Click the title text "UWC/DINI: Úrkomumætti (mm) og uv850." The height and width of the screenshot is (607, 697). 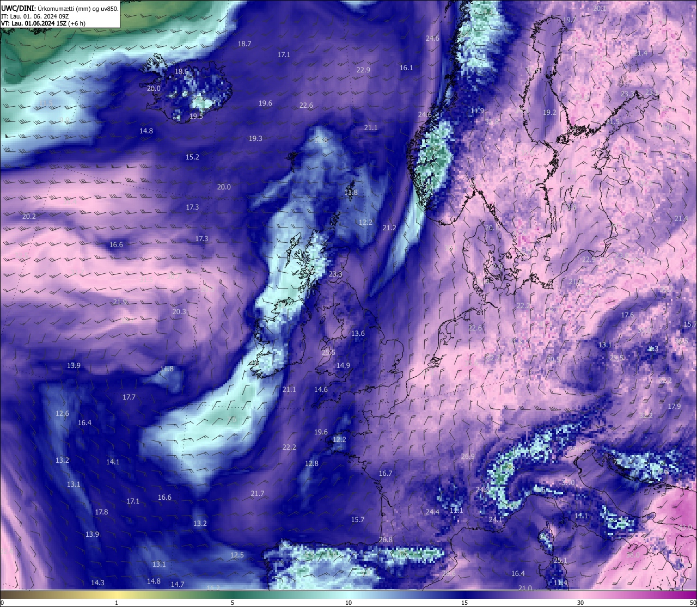point(60,8)
